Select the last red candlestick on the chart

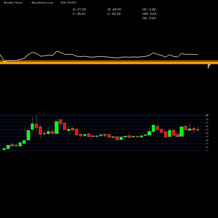coord(198,129)
